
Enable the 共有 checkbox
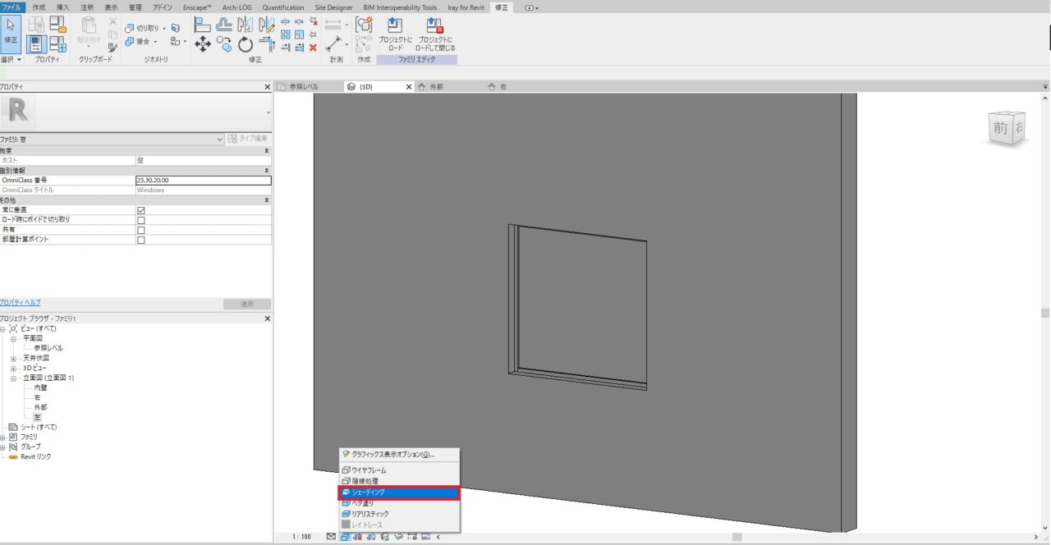click(x=140, y=230)
